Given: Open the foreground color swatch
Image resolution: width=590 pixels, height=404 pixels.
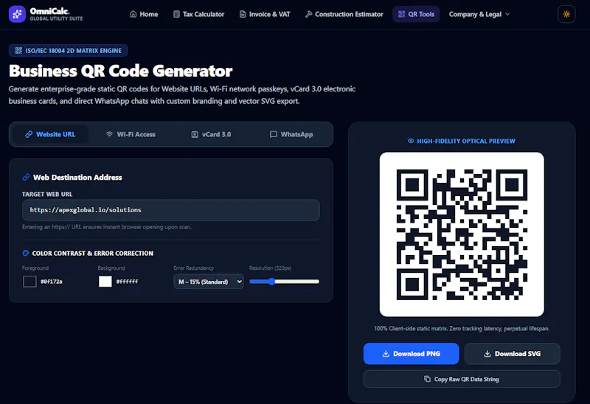Looking at the screenshot, I should [29, 282].
